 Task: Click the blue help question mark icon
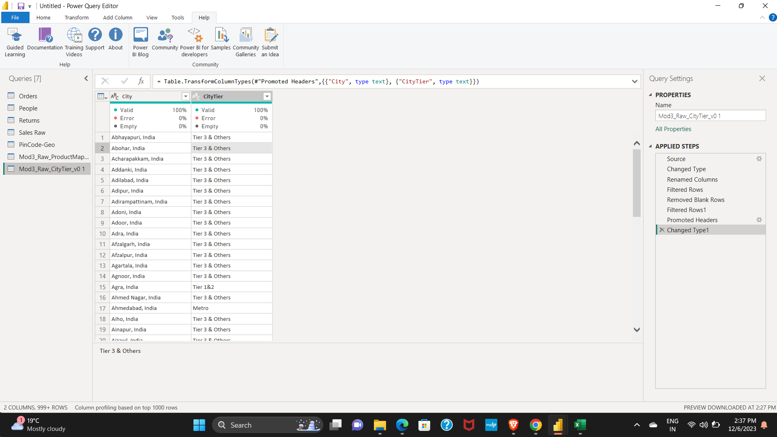point(773,17)
